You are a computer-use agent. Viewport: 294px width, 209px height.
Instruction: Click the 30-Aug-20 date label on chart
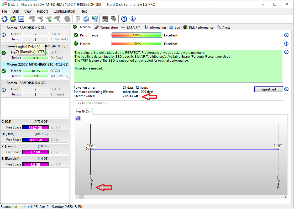[278, 182]
